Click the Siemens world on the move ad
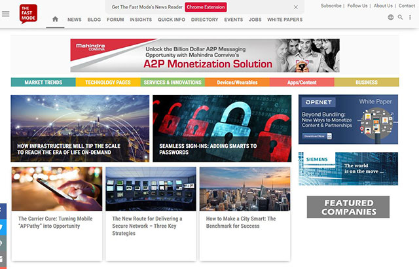This screenshot has width=419, height=269. (x=348, y=169)
